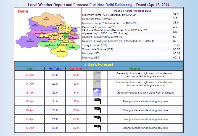Image resolution: width=198 pixels, height=136 pixels.
Task: Click the 39.0 max temp for 13-Apr
Action: [x=76, y=75]
